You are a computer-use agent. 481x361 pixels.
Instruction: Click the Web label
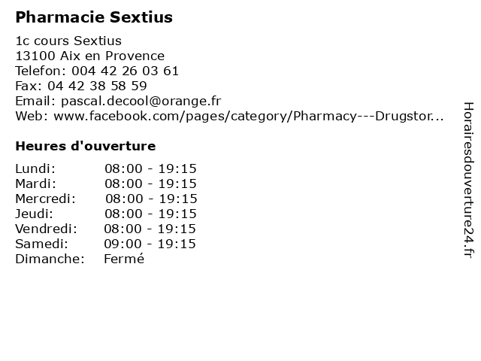pos(32,117)
